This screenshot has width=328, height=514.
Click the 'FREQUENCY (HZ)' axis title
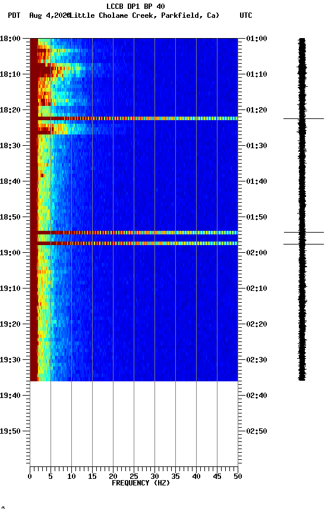(x=141, y=483)
